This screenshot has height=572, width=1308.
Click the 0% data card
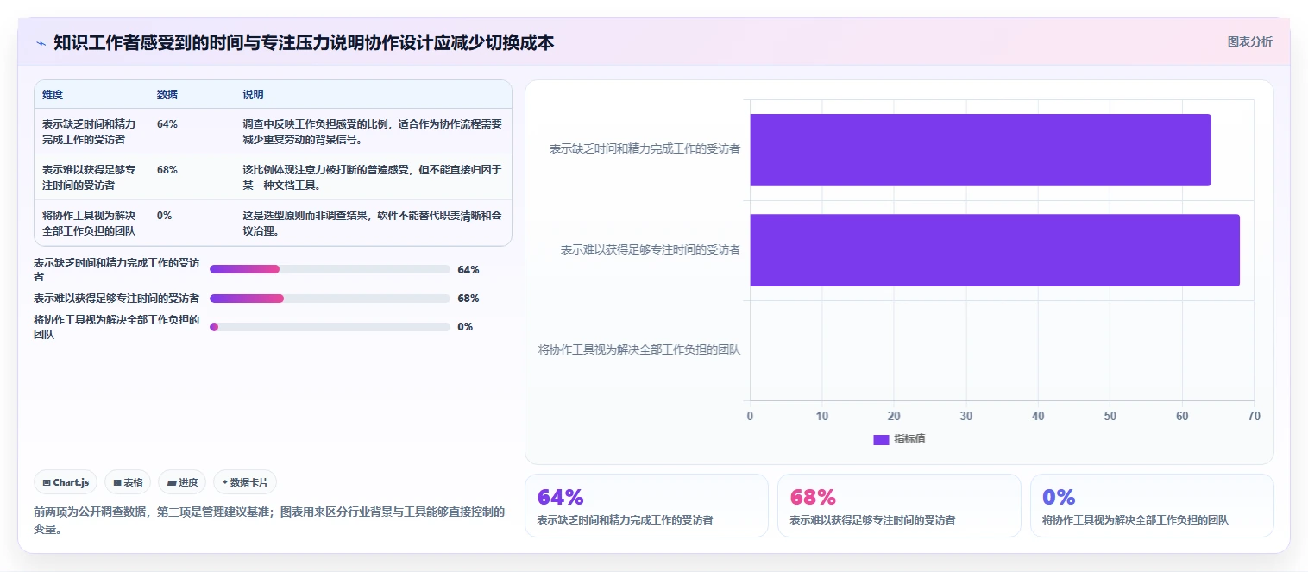[1152, 506]
